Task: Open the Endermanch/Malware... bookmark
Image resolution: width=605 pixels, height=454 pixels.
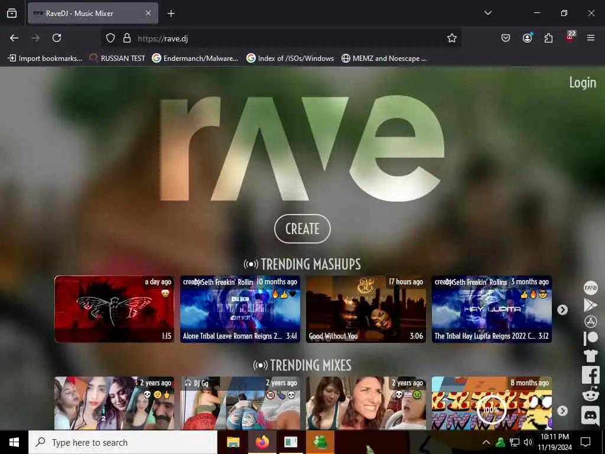Action: [x=195, y=59]
